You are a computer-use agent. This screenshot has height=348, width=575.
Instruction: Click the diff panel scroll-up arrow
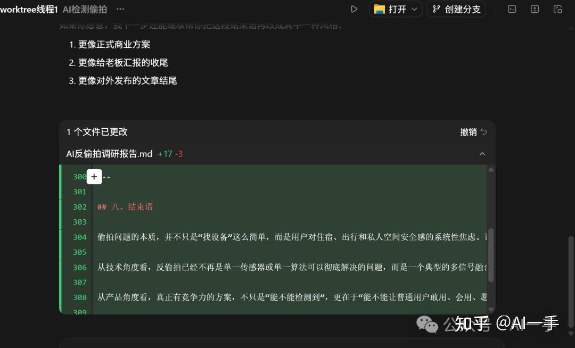[491, 170]
